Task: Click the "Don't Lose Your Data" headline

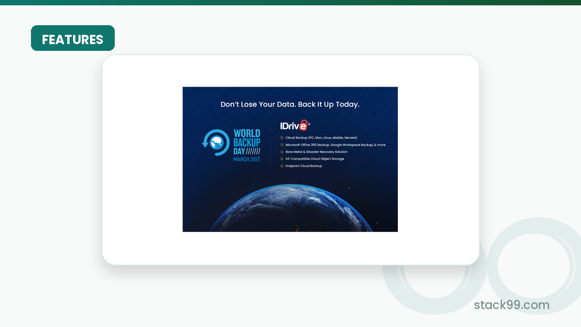Action: click(x=290, y=104)
